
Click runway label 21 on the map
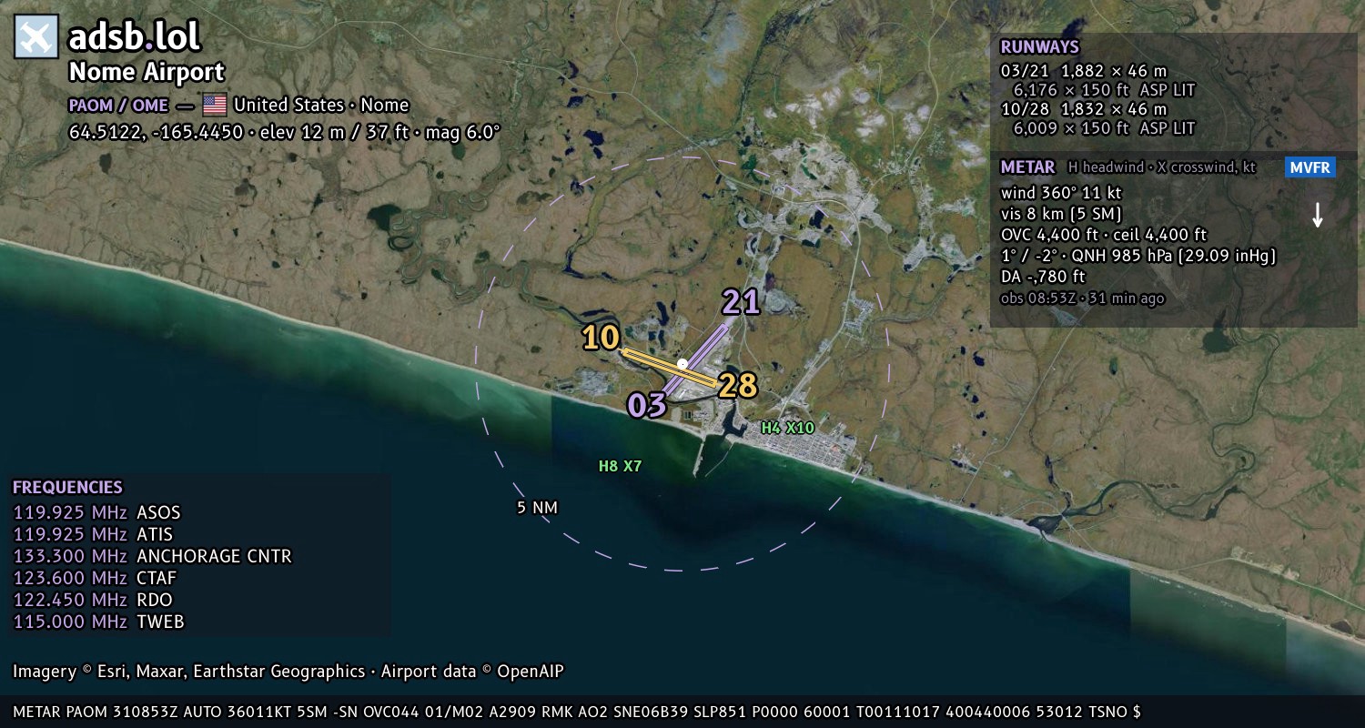pyautogui.click(x=741, y=302)
